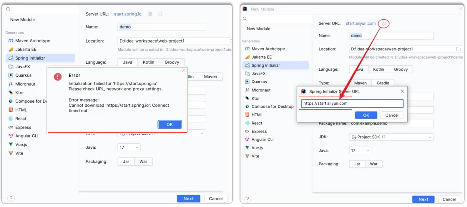The image size is (467, 207).
Task: Click the folder browse icon in right Location field
Action: pyautogui.click(x=458, y=49)
